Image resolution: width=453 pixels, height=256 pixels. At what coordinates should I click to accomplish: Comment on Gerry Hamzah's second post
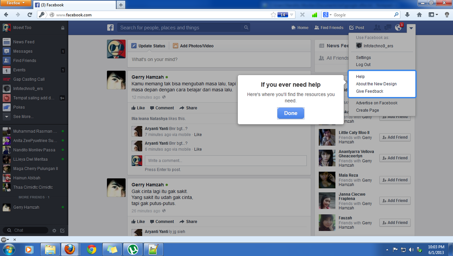162,222
